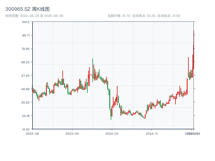Select the 57.45 price axis label

26,75
